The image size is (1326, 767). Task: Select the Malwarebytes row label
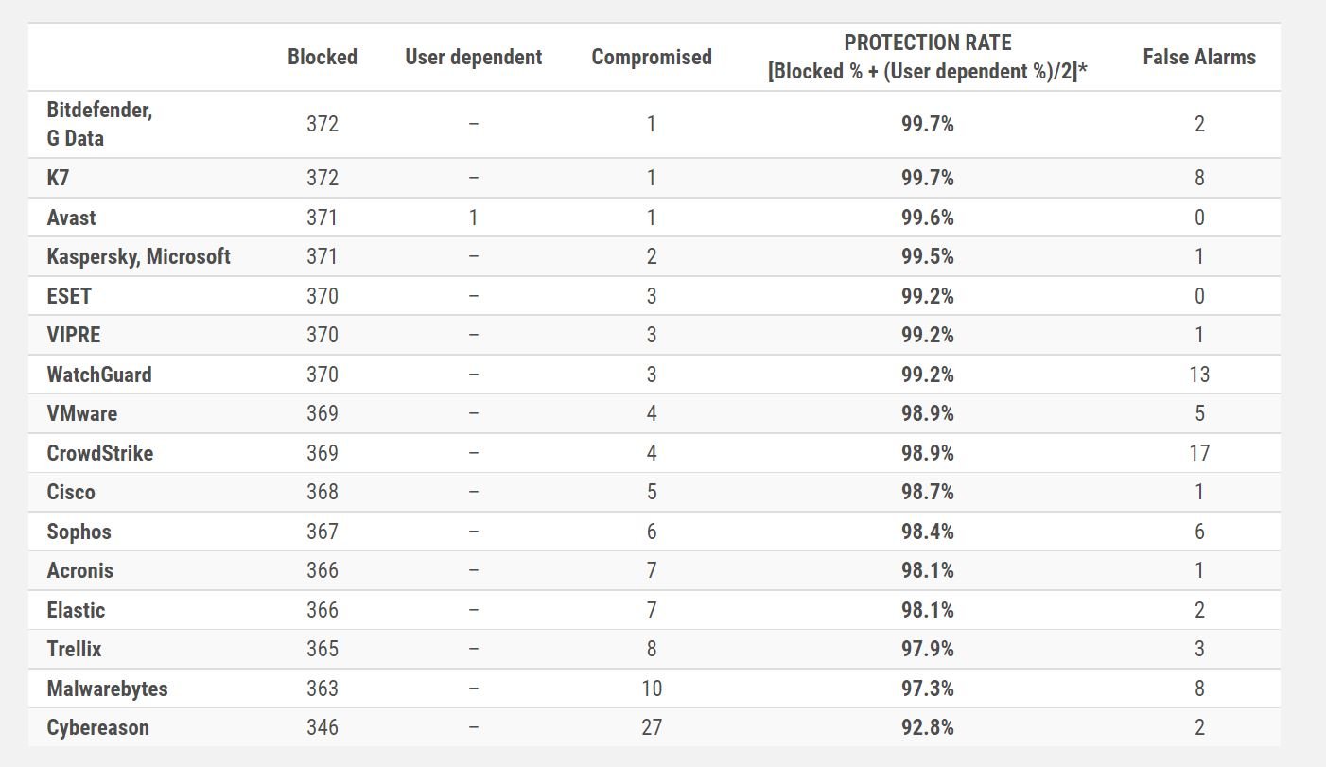(x=107, y=689)
